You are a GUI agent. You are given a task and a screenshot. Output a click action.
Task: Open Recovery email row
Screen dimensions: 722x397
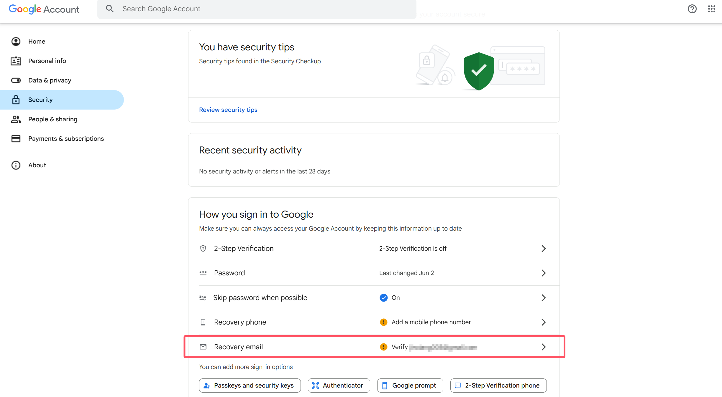pos(374,347)
